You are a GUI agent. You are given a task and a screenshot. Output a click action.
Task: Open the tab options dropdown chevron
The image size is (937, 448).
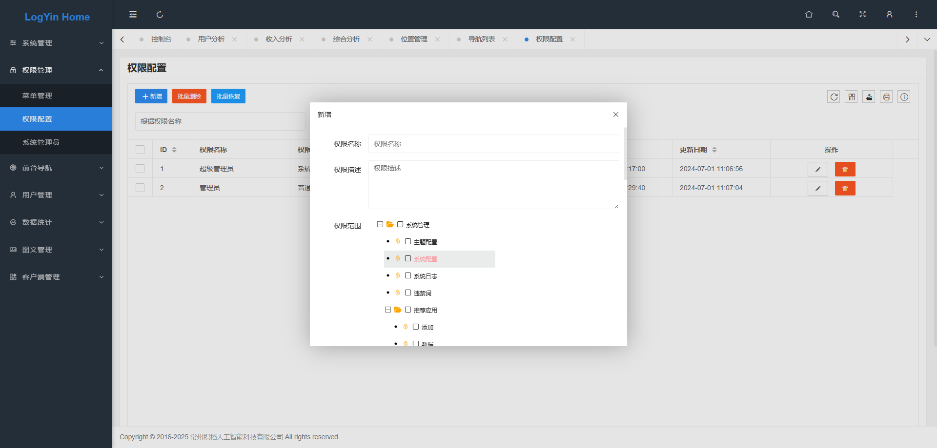pos(927,39)
